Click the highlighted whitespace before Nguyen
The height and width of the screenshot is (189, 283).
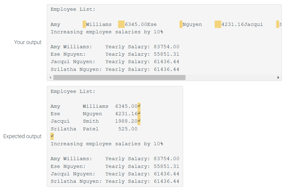[180, 24]
